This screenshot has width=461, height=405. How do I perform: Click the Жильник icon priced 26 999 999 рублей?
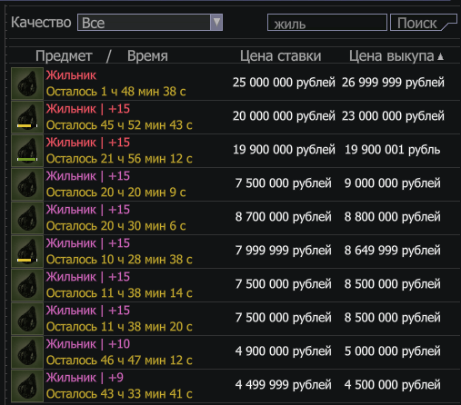tap(27, 84)
